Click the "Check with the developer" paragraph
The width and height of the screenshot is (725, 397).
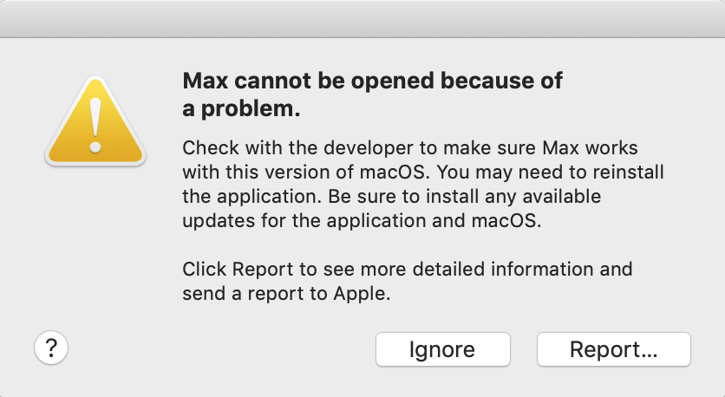(423, 184)
